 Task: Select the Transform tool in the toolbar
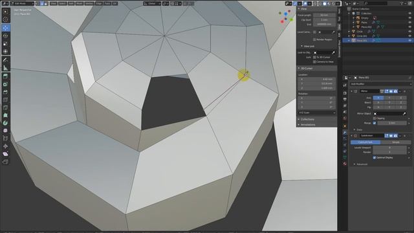pyautogui.click(x=6, y=51)
